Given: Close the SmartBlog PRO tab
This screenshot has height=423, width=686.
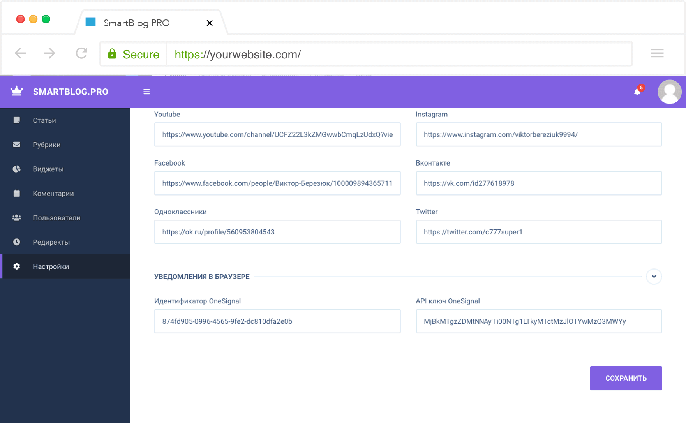Looking at the screenshot, I should 210,23.
